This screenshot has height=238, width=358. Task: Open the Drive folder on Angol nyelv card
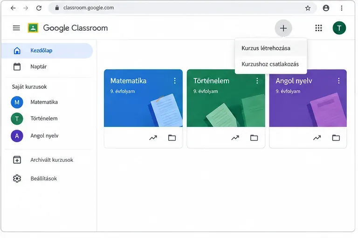336,138
